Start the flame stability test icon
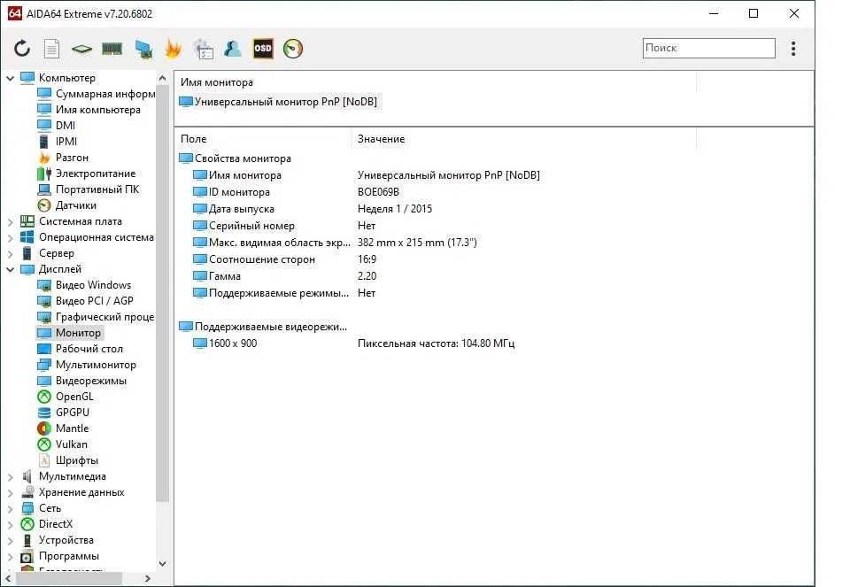Screen dimensions: 850x587 (x=173, y=48)
